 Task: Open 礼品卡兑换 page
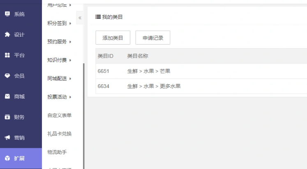pos(59,134)
